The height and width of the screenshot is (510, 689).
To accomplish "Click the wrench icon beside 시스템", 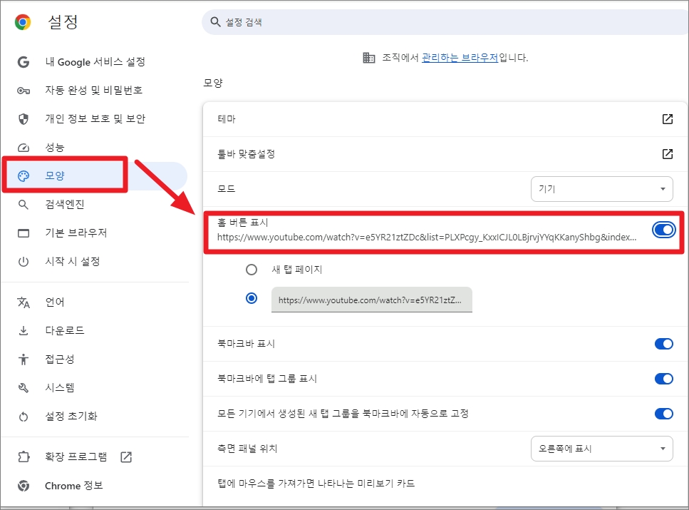I will (x=24, y=387).
